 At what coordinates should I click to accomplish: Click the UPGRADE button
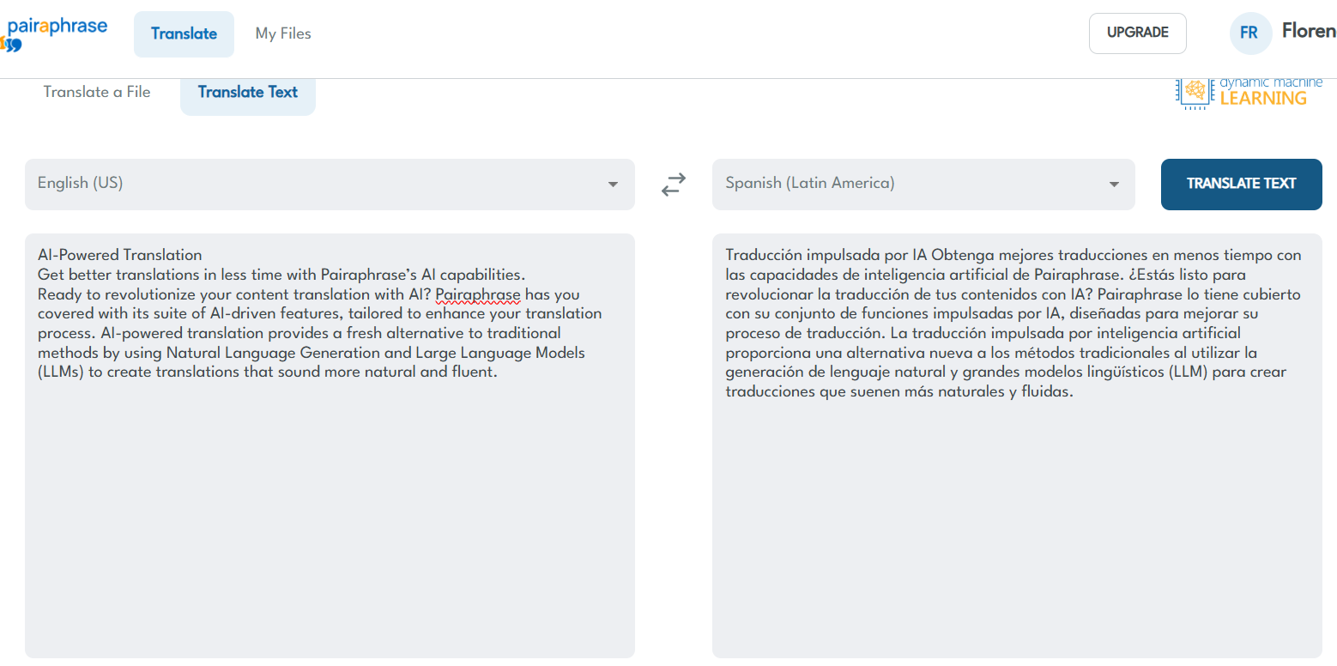coord(1138,33)
